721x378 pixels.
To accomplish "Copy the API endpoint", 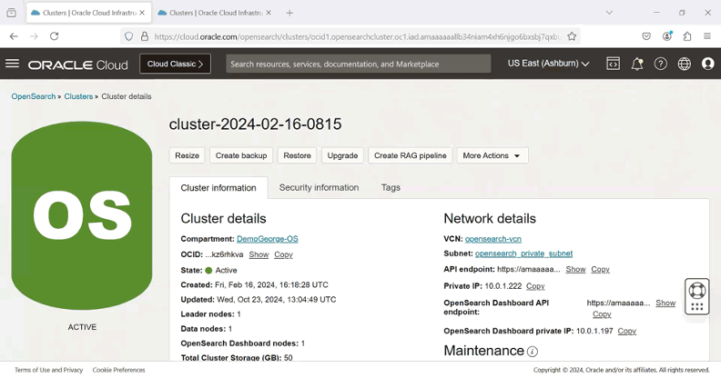I will [601, 269].
